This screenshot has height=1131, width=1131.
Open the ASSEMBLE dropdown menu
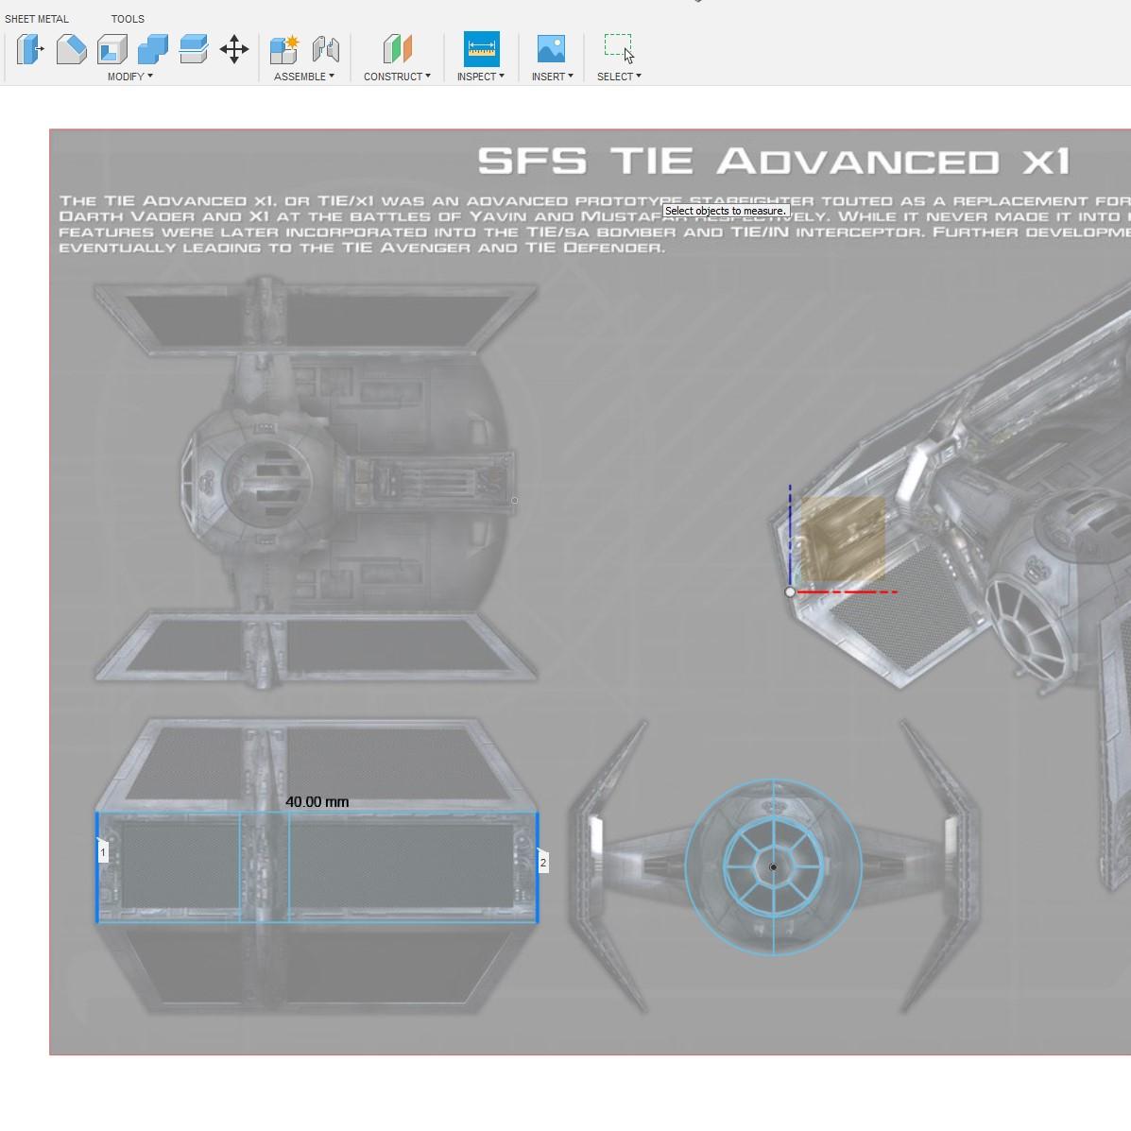[304, 77]
